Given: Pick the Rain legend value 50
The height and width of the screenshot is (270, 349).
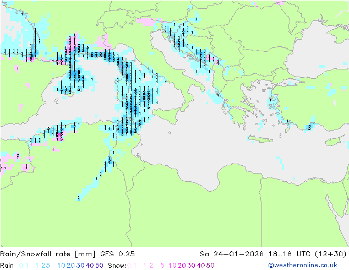Looking at the screenshot, I should (x=99, y=266).
